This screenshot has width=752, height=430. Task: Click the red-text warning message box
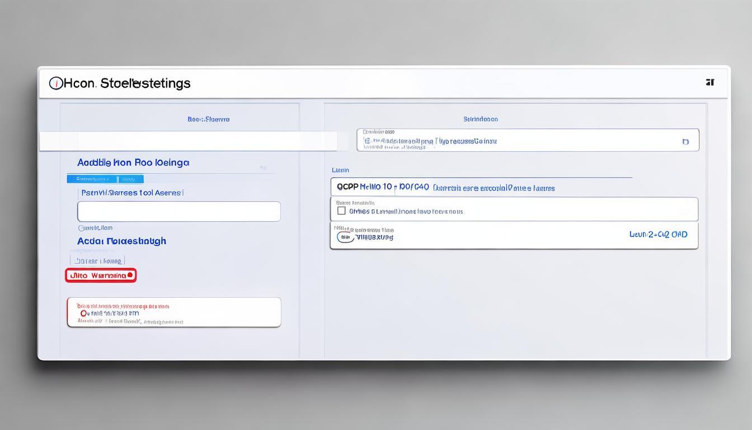click(x=173, y=312)
